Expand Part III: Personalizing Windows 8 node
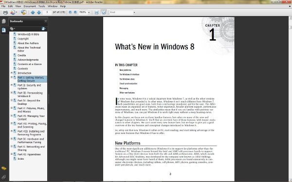This screenshot has width=292, height=182. [12, 93]
